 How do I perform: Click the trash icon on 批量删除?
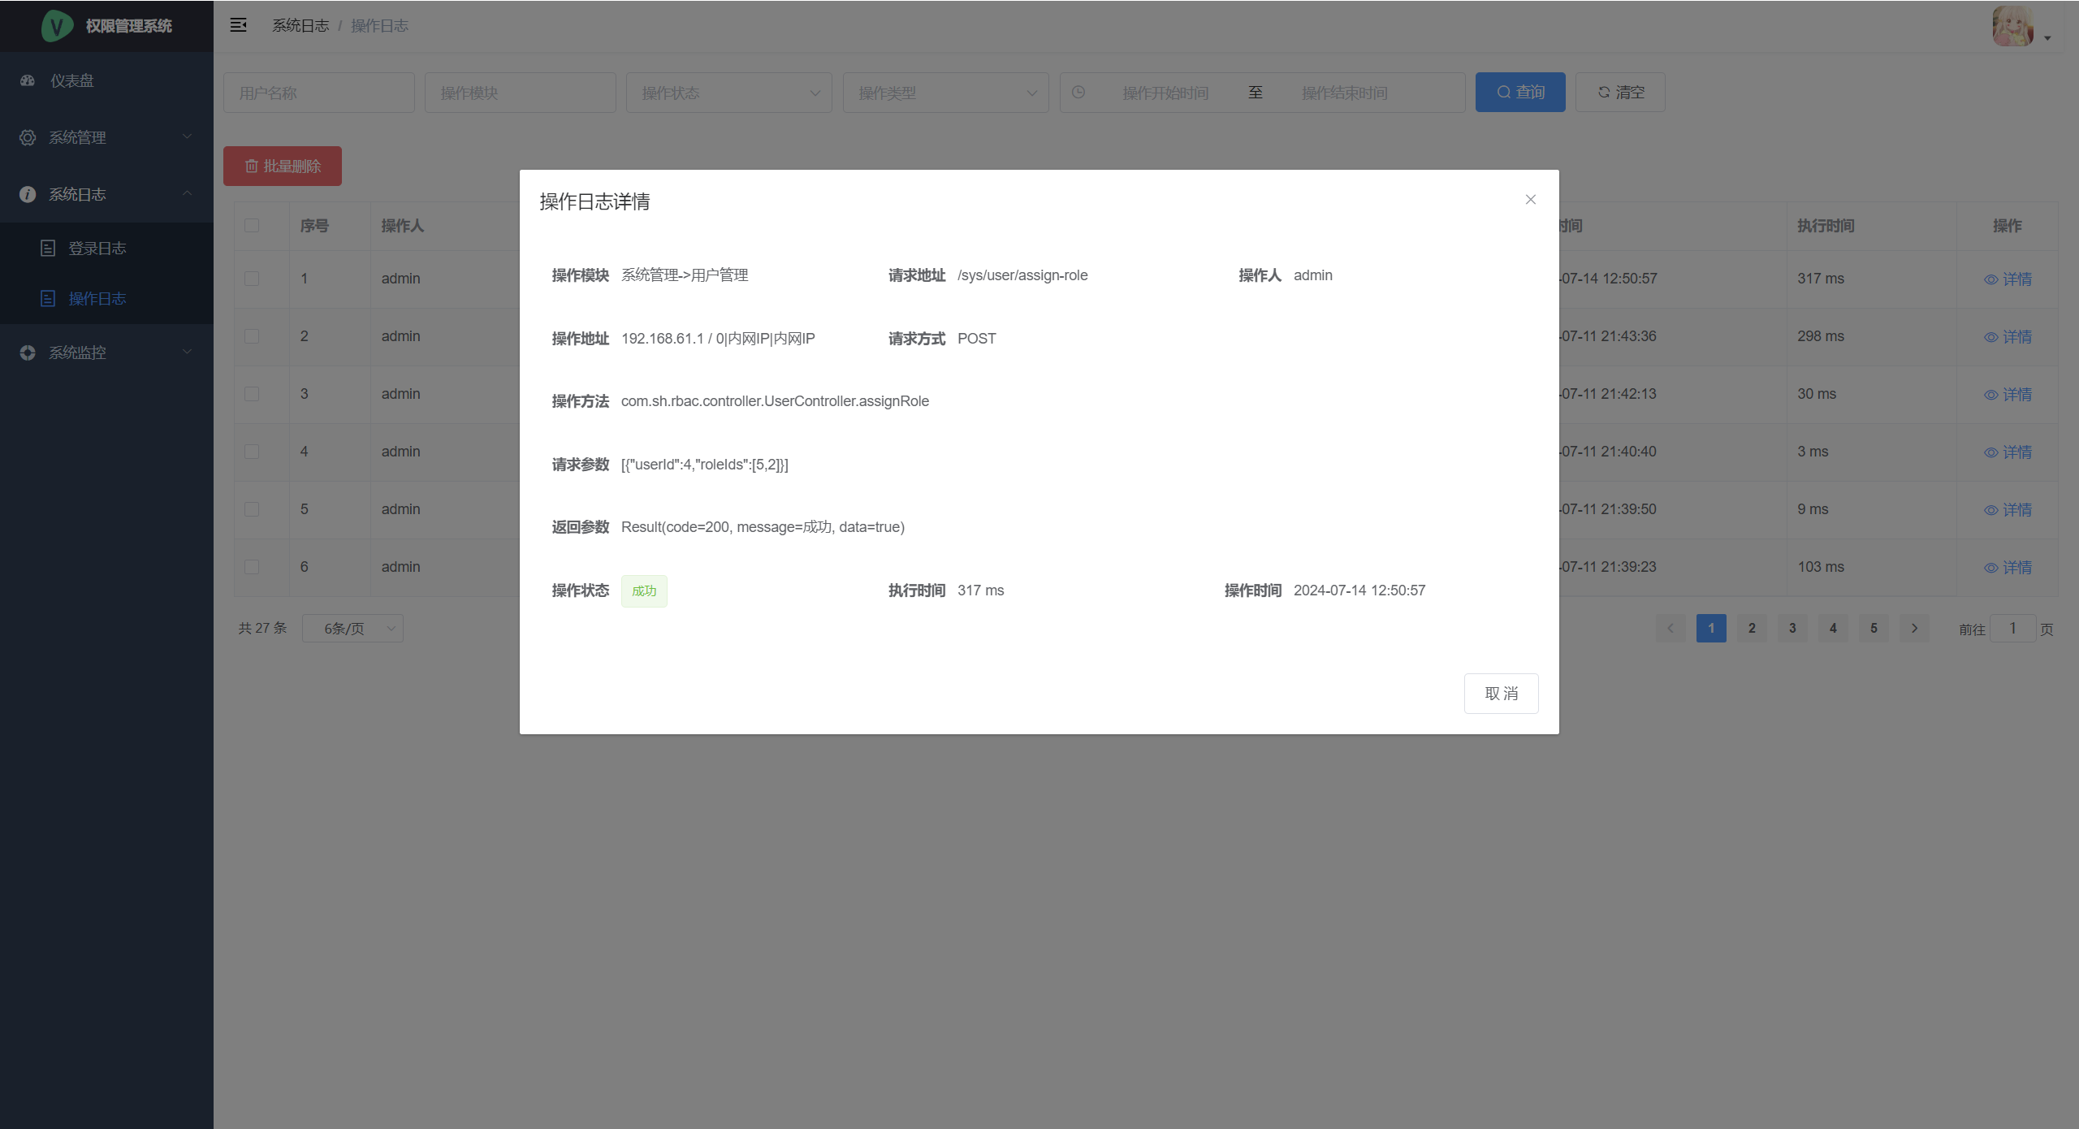tap(252, 167)
